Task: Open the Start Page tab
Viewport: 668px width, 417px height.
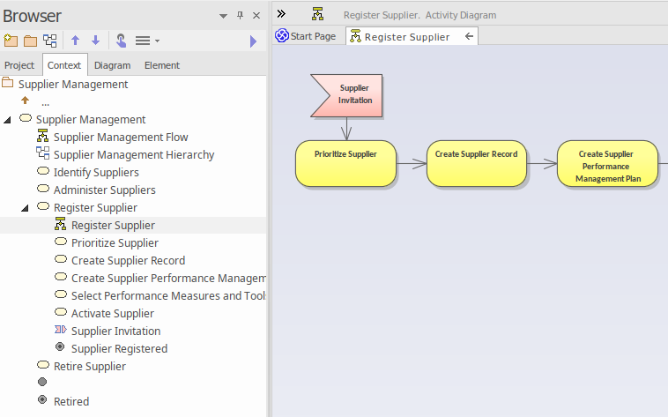Action: click(x=305, y=36)
